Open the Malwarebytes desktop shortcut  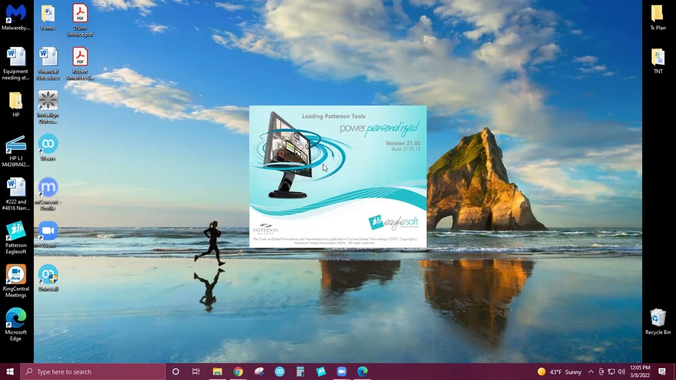click(x=16, y=17)
